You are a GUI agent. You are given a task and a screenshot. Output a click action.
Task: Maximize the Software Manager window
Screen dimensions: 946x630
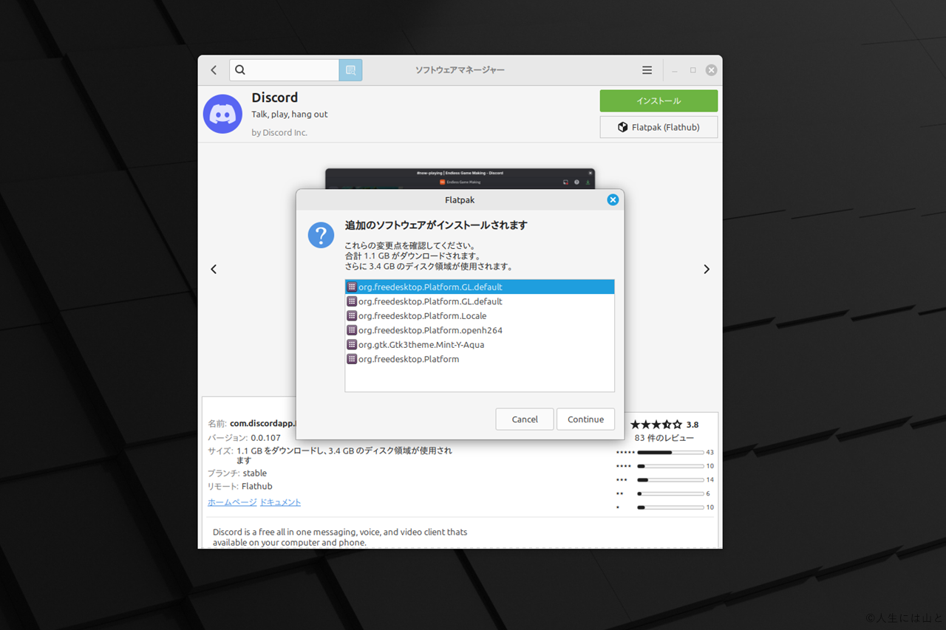693,70
